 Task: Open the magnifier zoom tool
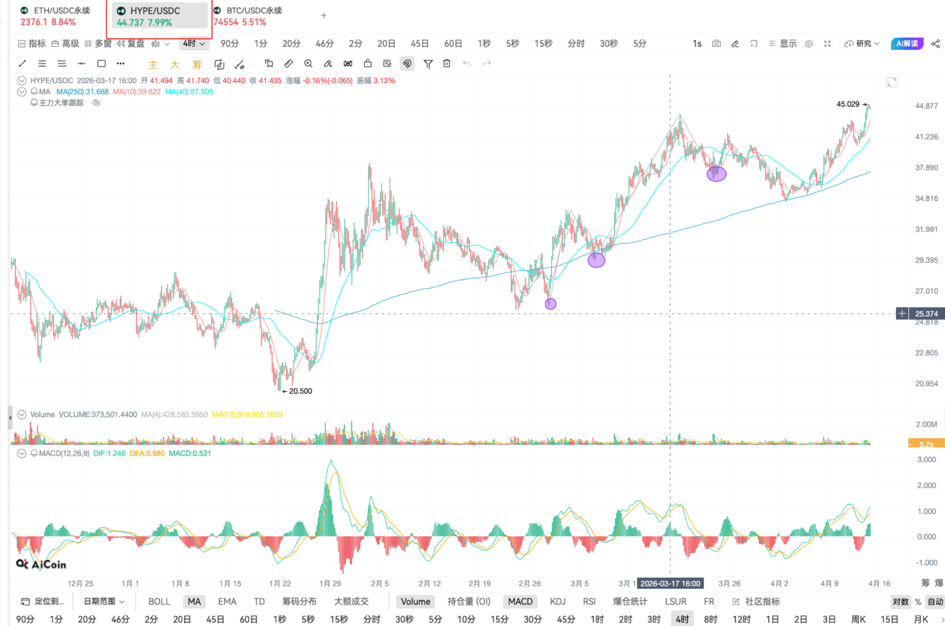(308, 64)
